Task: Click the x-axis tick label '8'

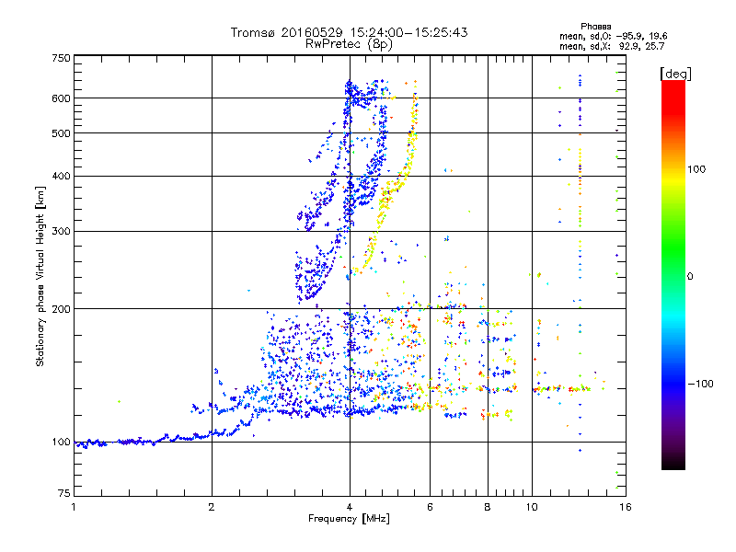Action: point(488,507)
